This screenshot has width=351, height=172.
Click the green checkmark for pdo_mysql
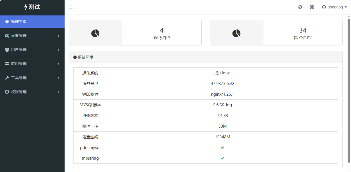pyautogui.click(x=222, y=148)
